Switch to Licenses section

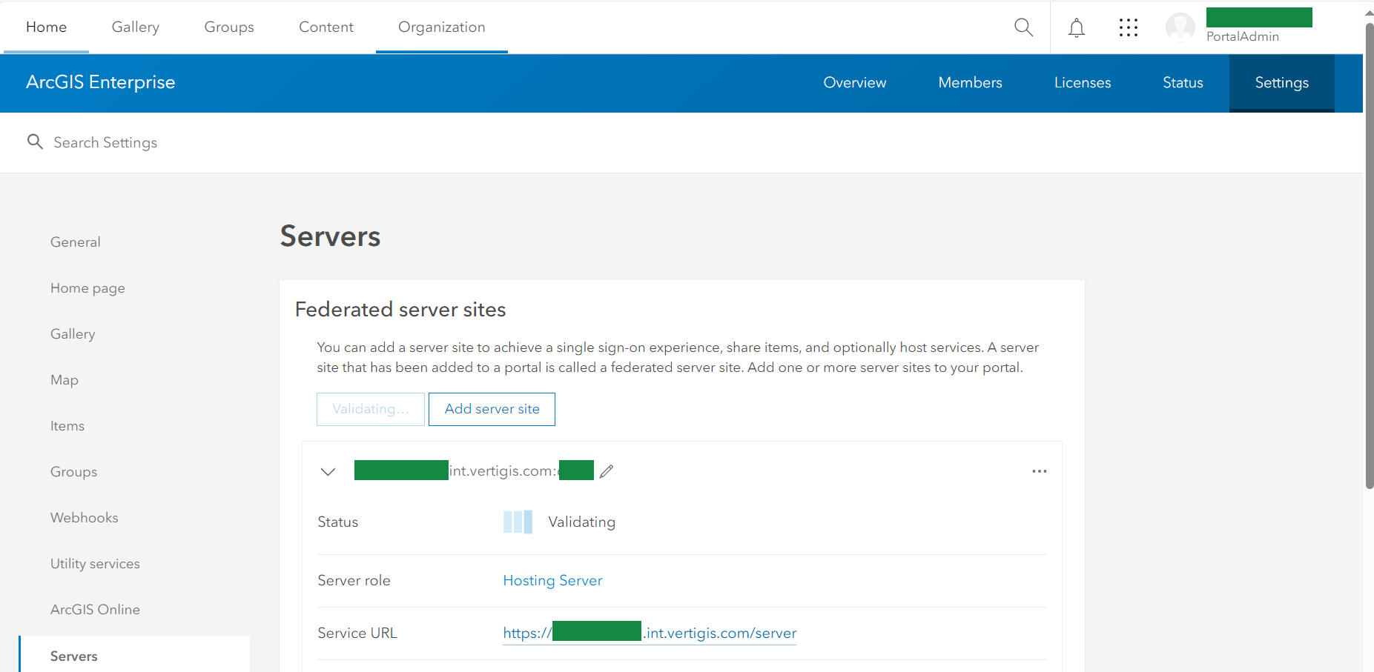(1083, 82)
